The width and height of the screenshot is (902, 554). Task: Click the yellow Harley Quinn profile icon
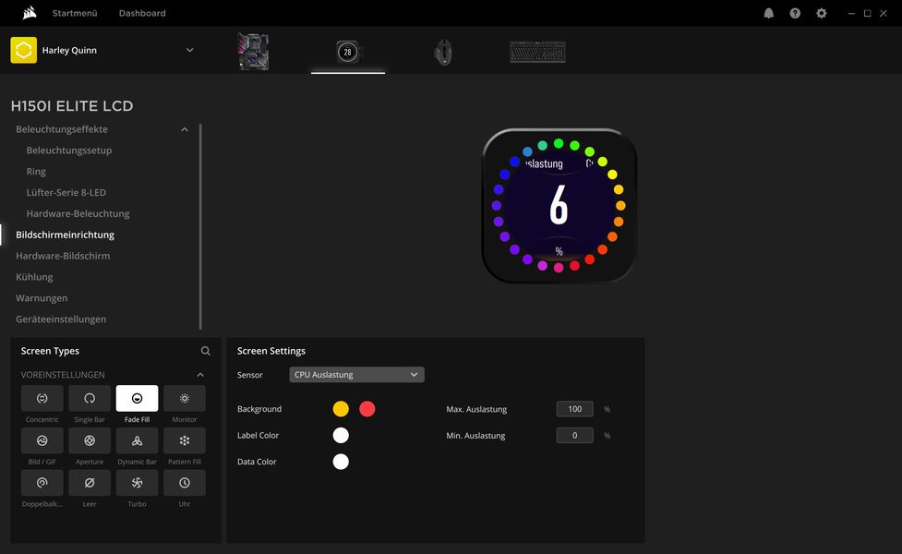24,50
